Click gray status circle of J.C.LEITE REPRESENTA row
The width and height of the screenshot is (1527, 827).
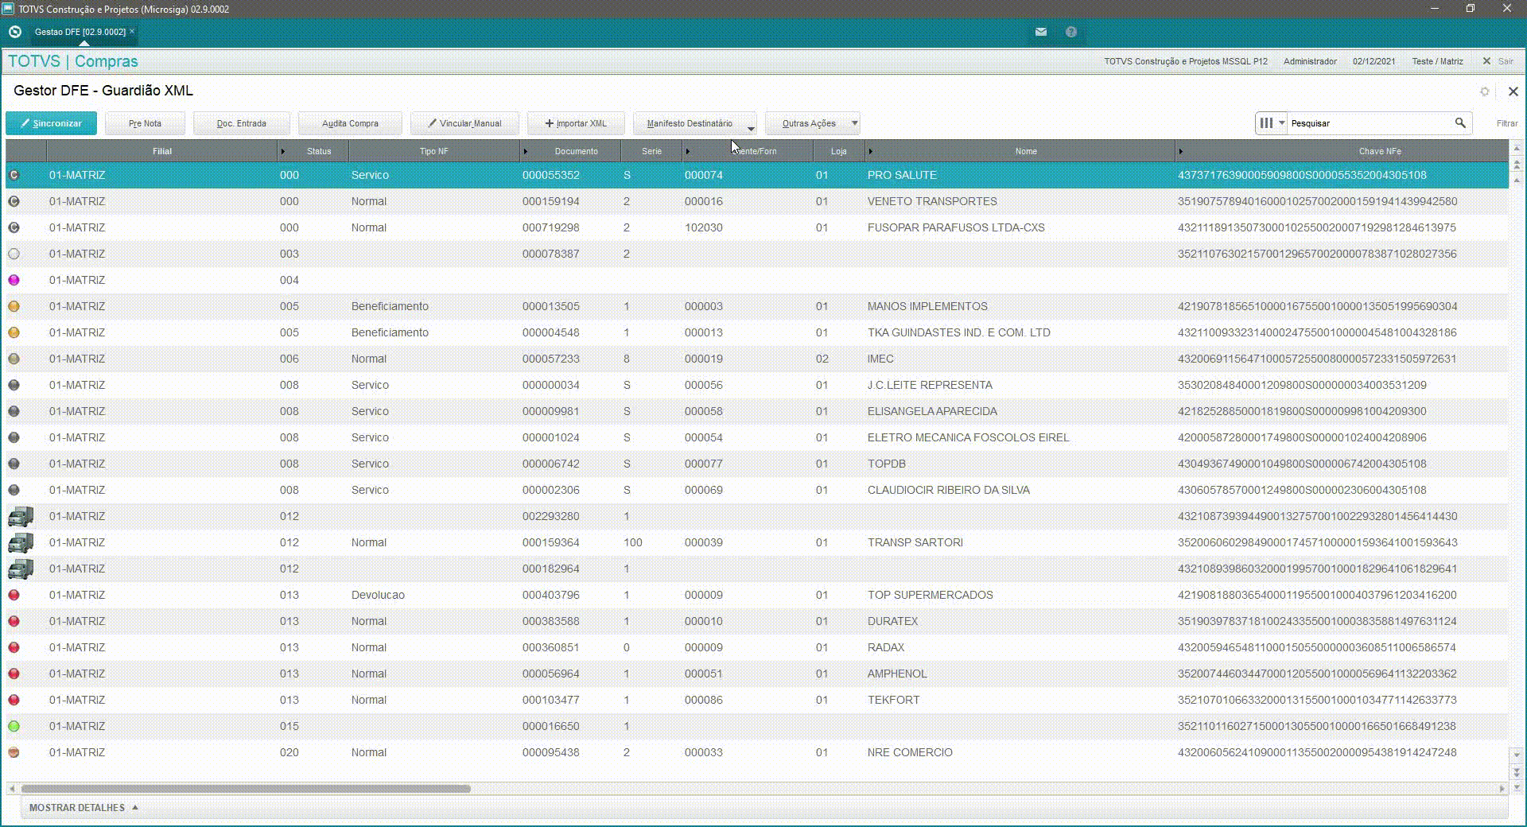(x=14, y=385)
